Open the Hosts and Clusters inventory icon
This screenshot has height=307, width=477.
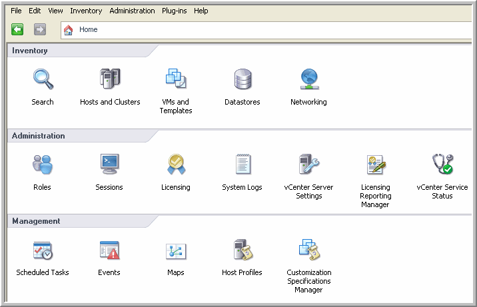pos(109,79)
